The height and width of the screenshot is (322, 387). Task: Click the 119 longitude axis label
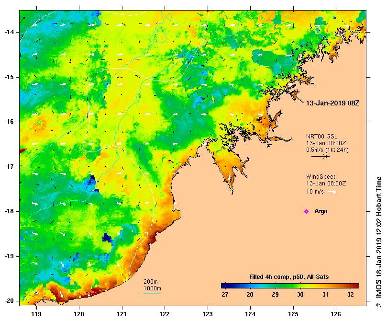pyautogui.click(x=36, y=314)
